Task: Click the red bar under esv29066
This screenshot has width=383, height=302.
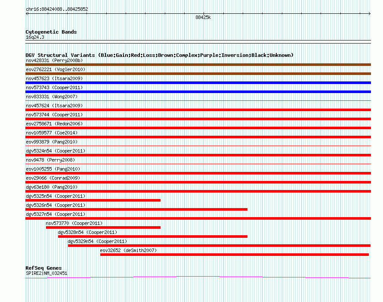Action: pyautogui.click(x=198, y=182)
